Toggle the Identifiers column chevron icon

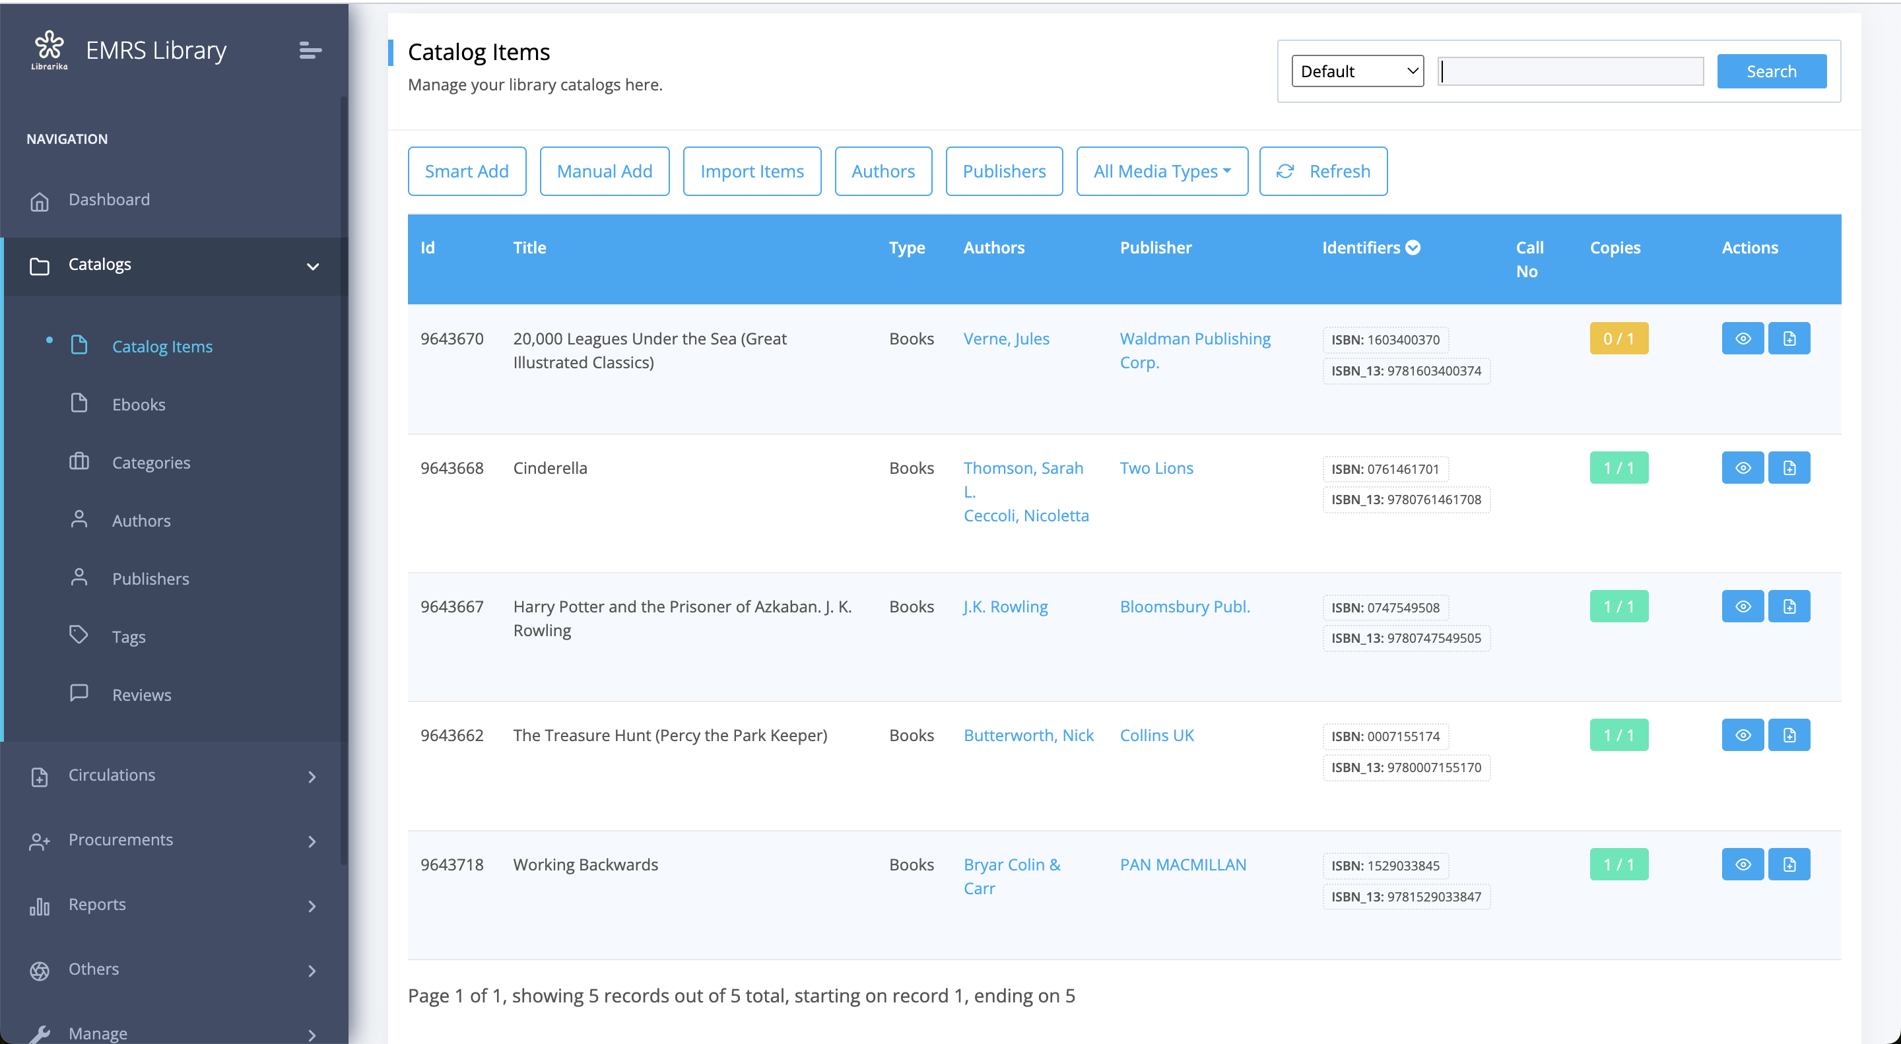coord(1413,248)
